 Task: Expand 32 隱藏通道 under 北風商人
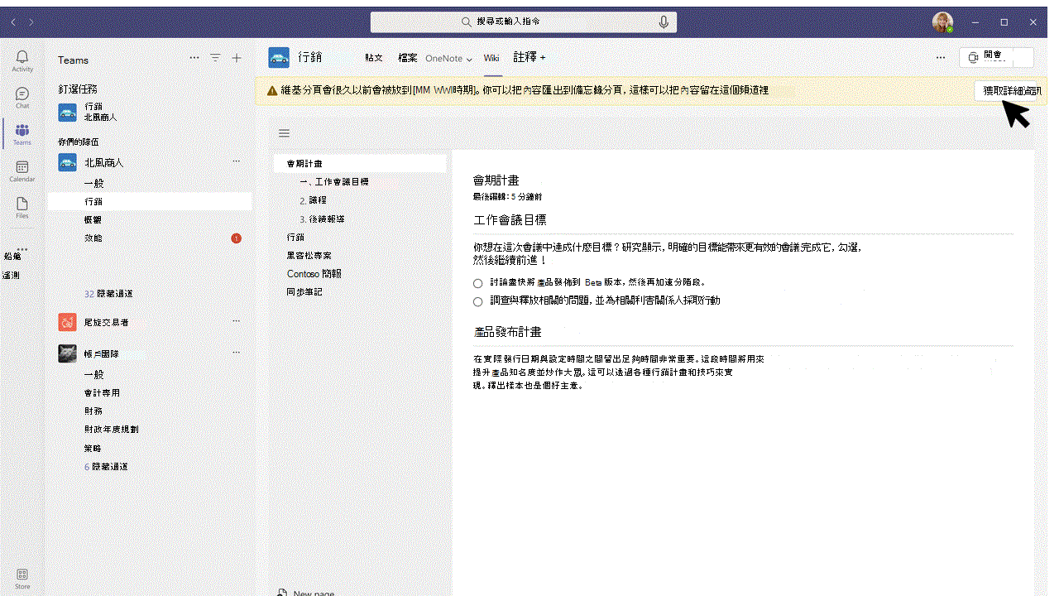[x=108, y=294]
